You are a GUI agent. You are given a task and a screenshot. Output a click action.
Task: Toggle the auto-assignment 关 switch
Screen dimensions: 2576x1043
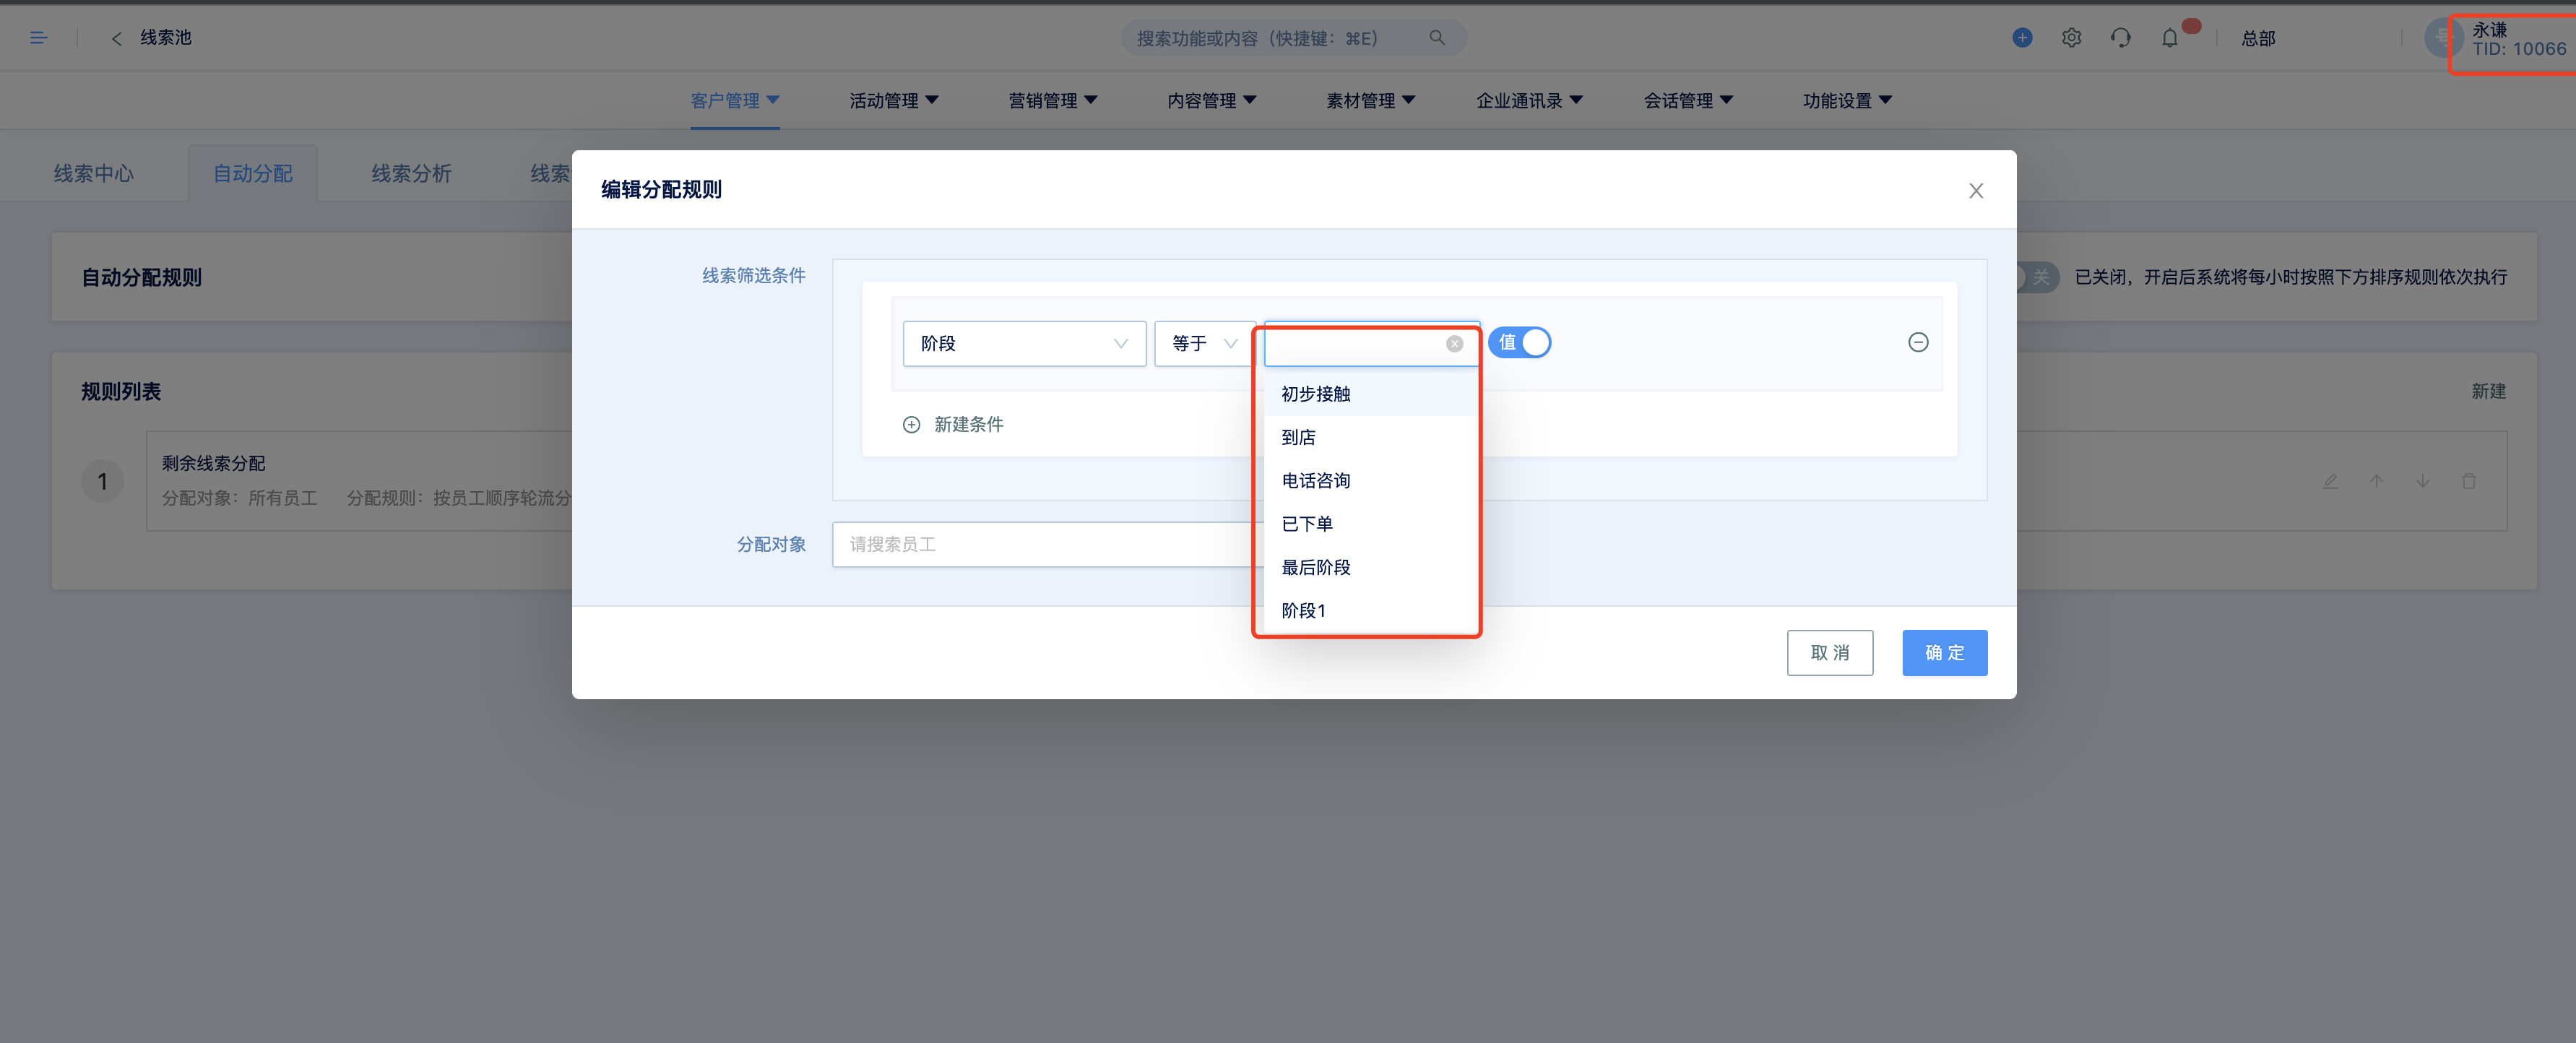click(x=2037, y=277)
